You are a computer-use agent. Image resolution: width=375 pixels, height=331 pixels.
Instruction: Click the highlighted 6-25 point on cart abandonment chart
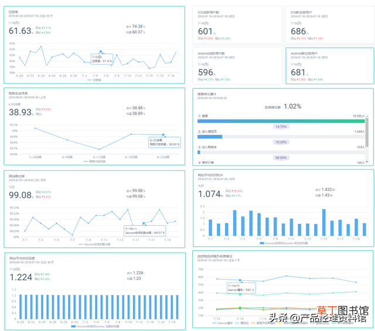[163, 135]
